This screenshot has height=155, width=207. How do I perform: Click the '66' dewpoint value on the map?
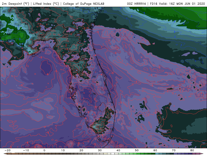click(x=54, y=29)
